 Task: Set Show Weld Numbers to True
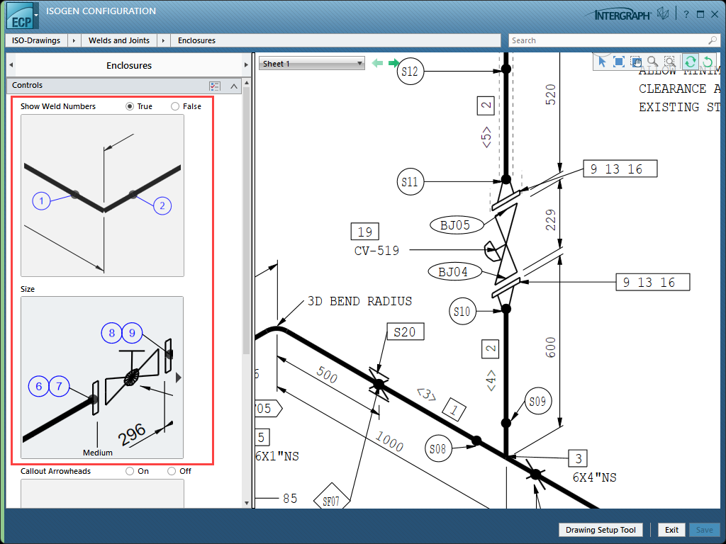click(130, 106)
